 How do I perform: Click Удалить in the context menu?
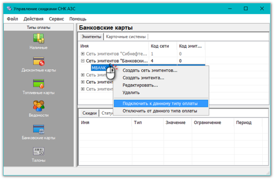click(131, 93)
